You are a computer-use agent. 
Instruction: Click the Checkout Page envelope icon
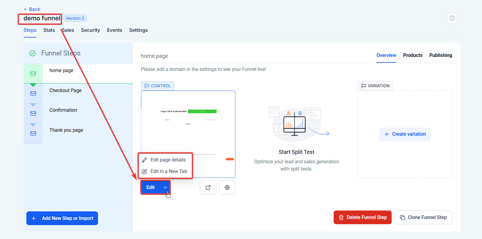[33, 94]
